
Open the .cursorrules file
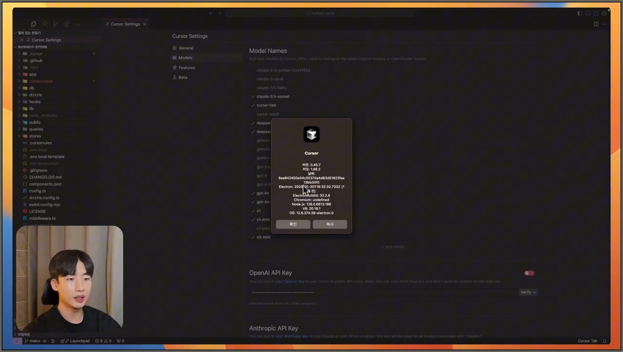pos(40,143)
